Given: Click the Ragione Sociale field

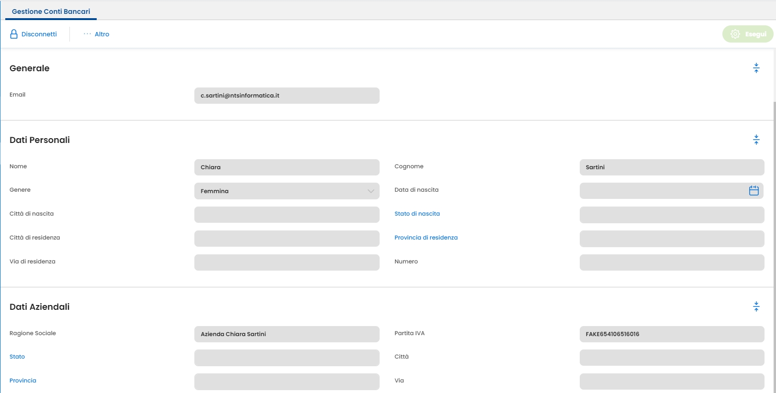Looking at the screenshot, I should 287,334.
